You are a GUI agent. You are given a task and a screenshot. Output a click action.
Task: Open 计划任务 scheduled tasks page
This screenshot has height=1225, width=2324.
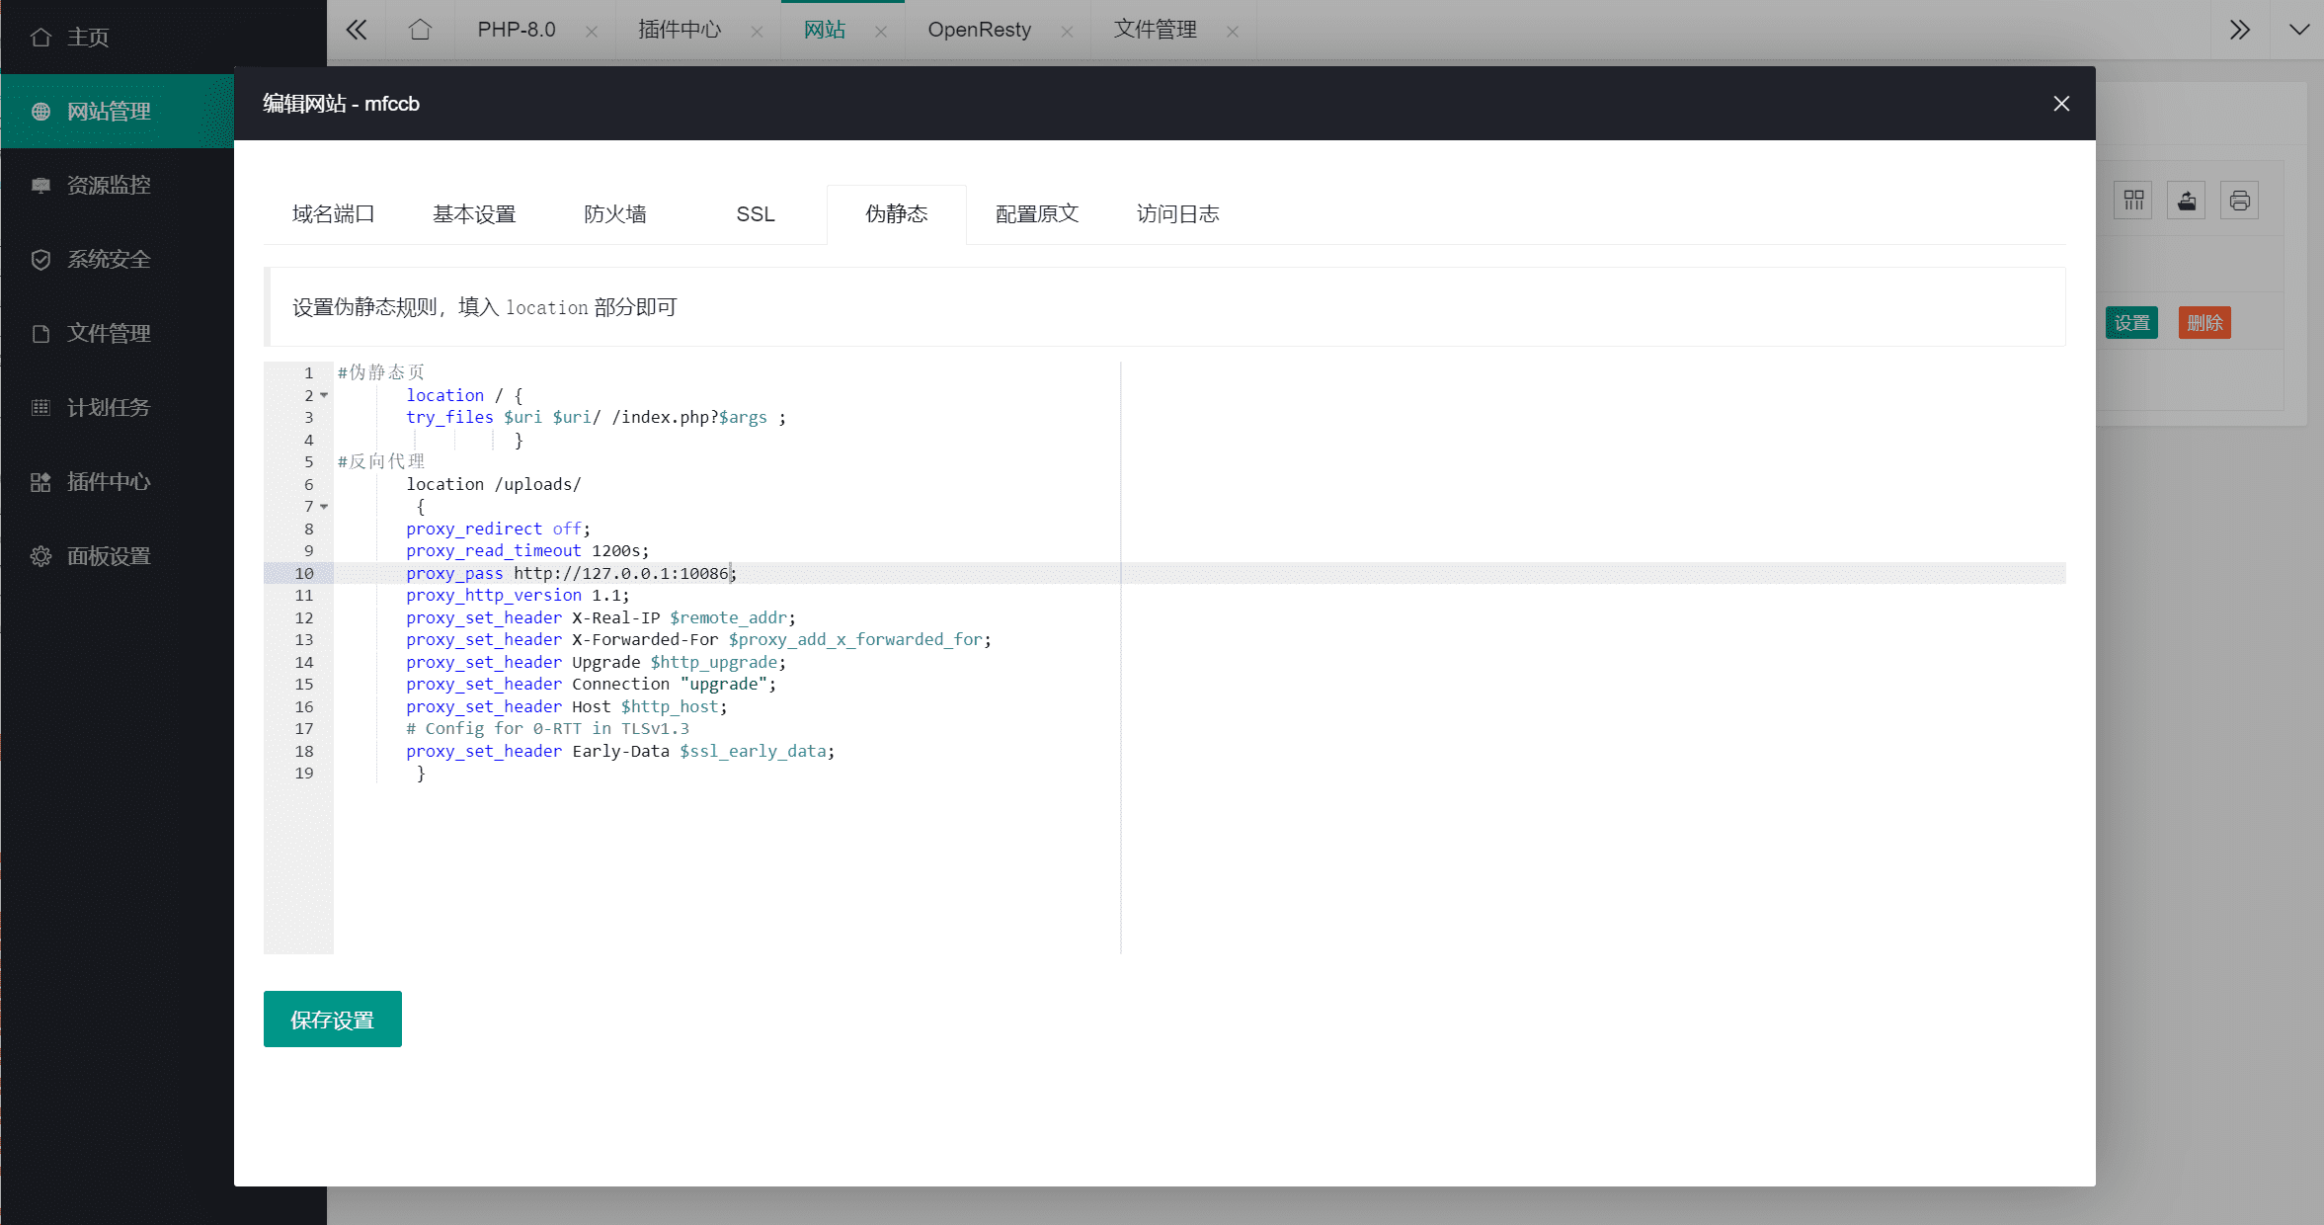109,407
